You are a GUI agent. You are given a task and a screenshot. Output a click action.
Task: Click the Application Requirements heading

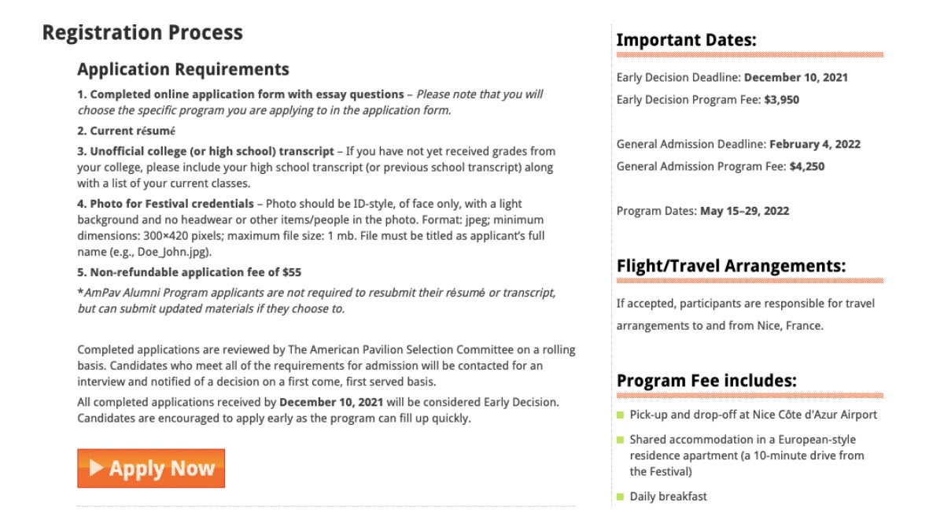(183, 69)
